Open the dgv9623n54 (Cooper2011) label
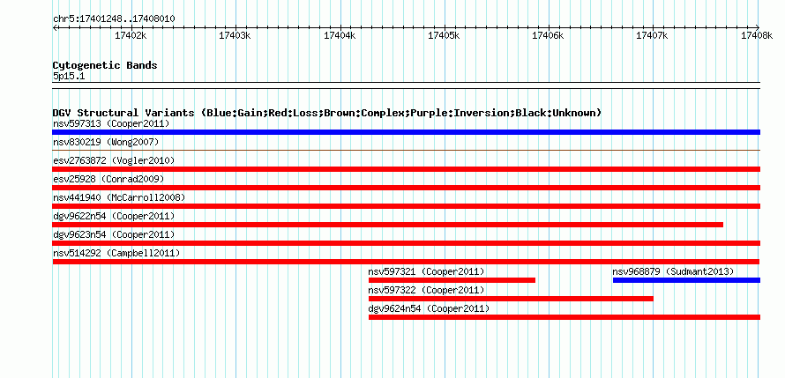Screen dimensions: 785x378 pyautogui.click(x=114, y=234)
